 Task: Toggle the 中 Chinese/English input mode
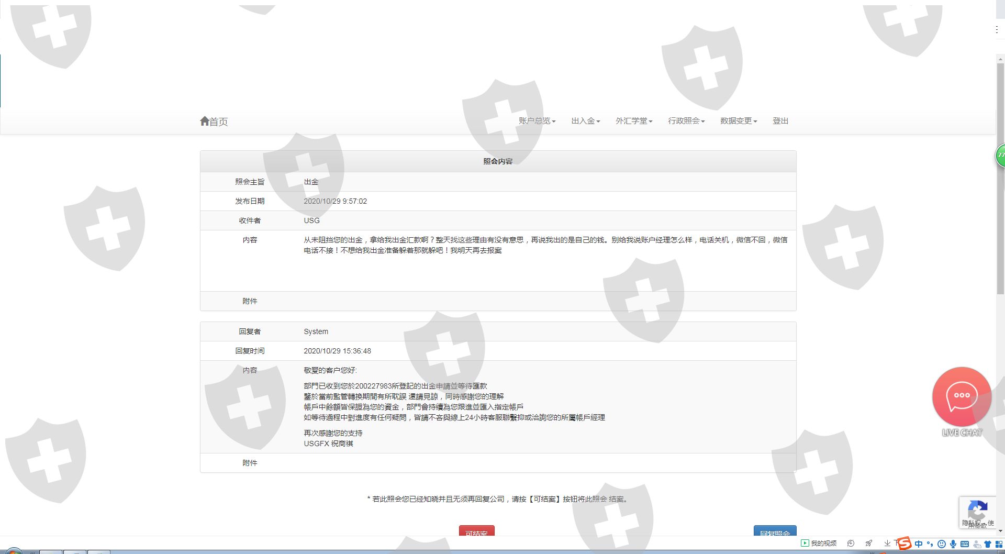tap(919, 544)
